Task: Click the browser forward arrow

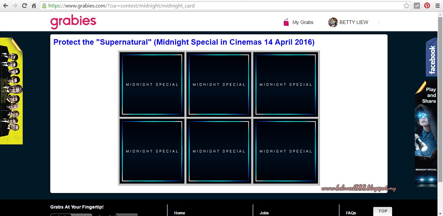Action: [x=15, y=6]
